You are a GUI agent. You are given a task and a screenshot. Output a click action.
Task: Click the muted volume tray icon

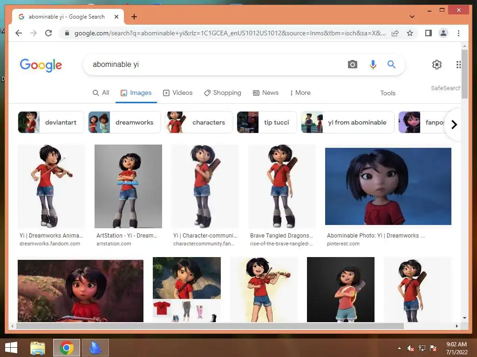click(410, 348)
